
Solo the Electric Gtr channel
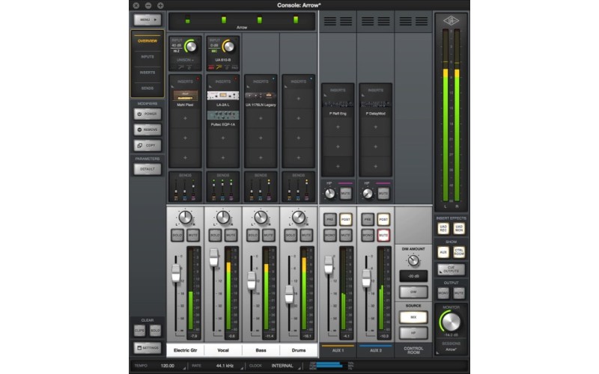click(x=177, y=235)
